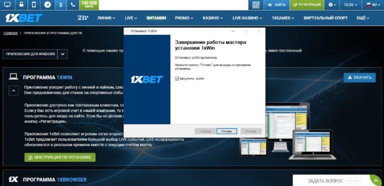Open the Линия menu
The height and width of the screenshot is (186, 384).
pos(106,18)
